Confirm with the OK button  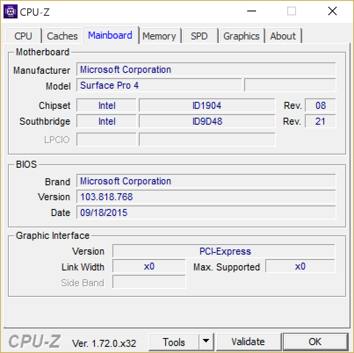[315, 342]
